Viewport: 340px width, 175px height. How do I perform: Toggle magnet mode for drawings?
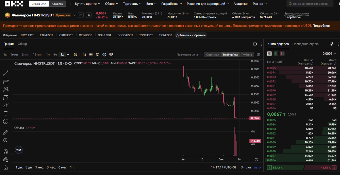[x=6, y=151]
